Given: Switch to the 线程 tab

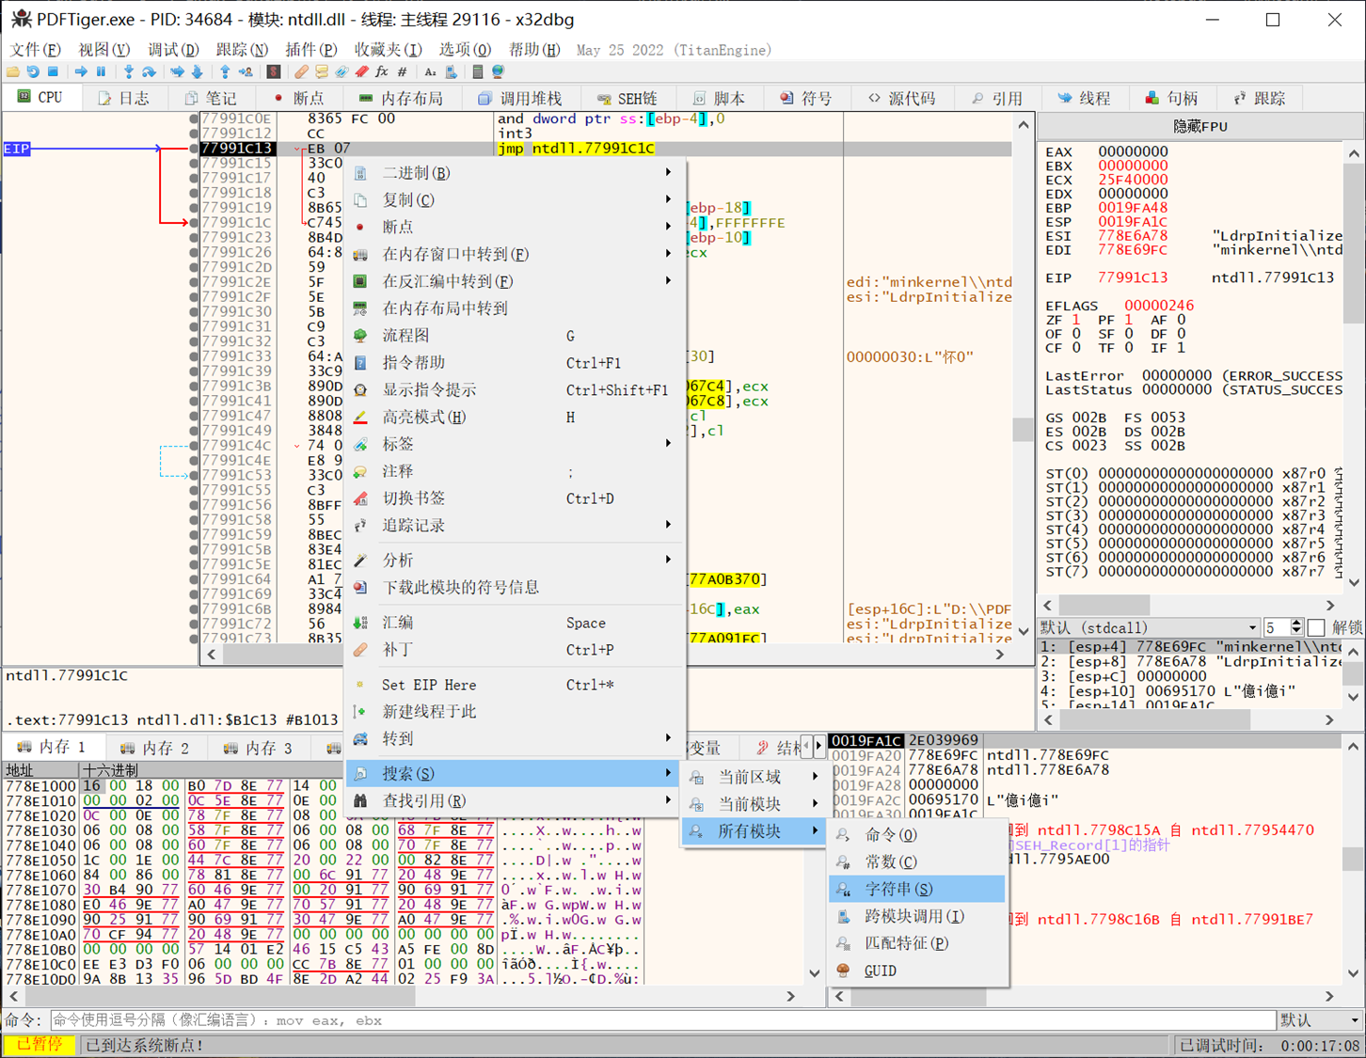Looking at the screenshot, I should tap(1083, 98).
